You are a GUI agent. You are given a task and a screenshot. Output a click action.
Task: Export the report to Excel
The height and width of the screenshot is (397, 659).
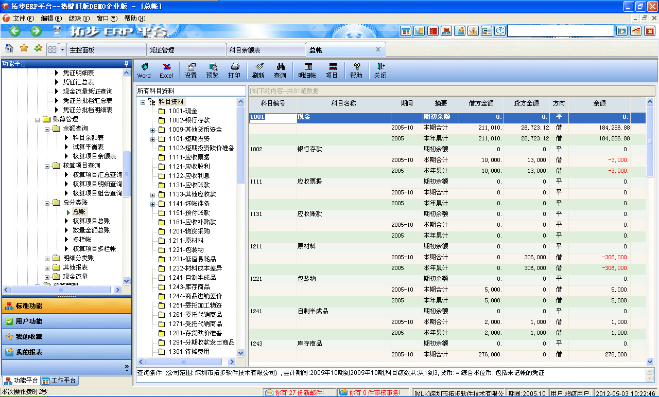(166, 69)
